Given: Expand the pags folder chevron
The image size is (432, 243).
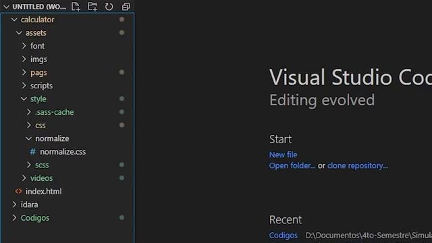Looking at the screenshot, I should coord(24,72).
